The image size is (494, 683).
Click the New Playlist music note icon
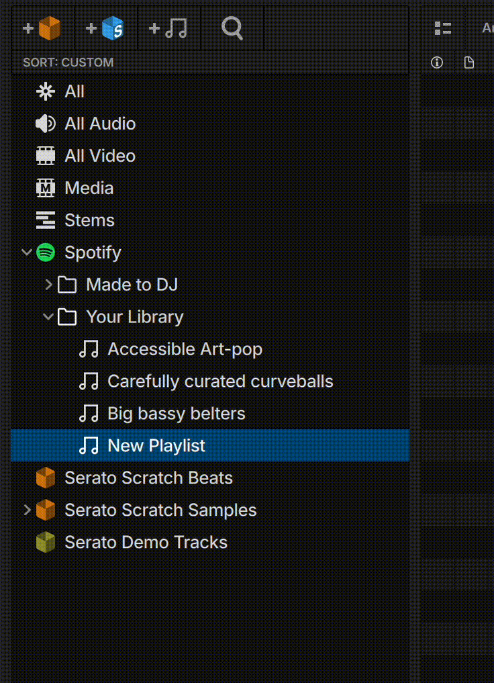click(x=89, y=446)
